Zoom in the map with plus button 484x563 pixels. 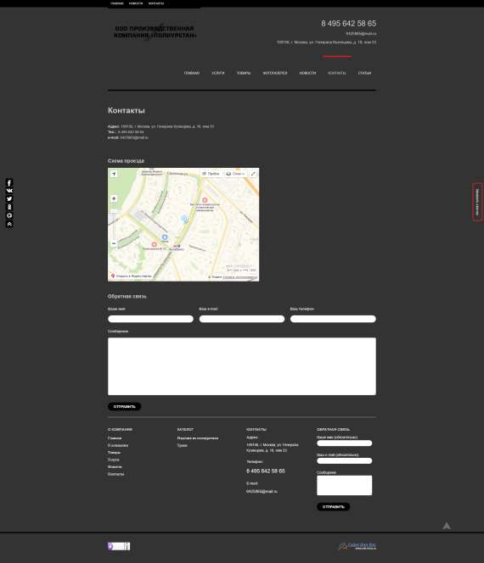point(114,198)
